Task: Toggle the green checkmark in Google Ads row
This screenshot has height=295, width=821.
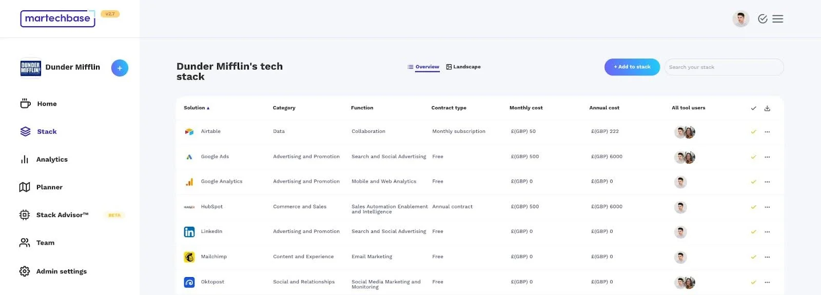Action: point(753,157)
